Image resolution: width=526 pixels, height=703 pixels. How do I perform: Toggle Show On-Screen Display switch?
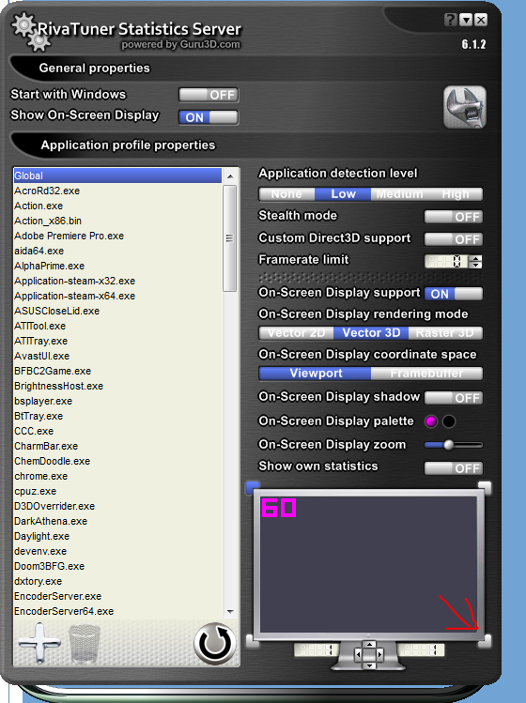click(x=209, y=117)
